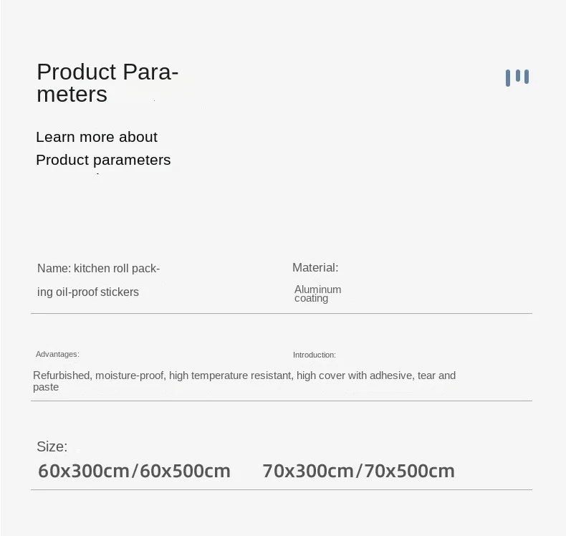Click the divider below the Aluminum coating row

(281, 313)
